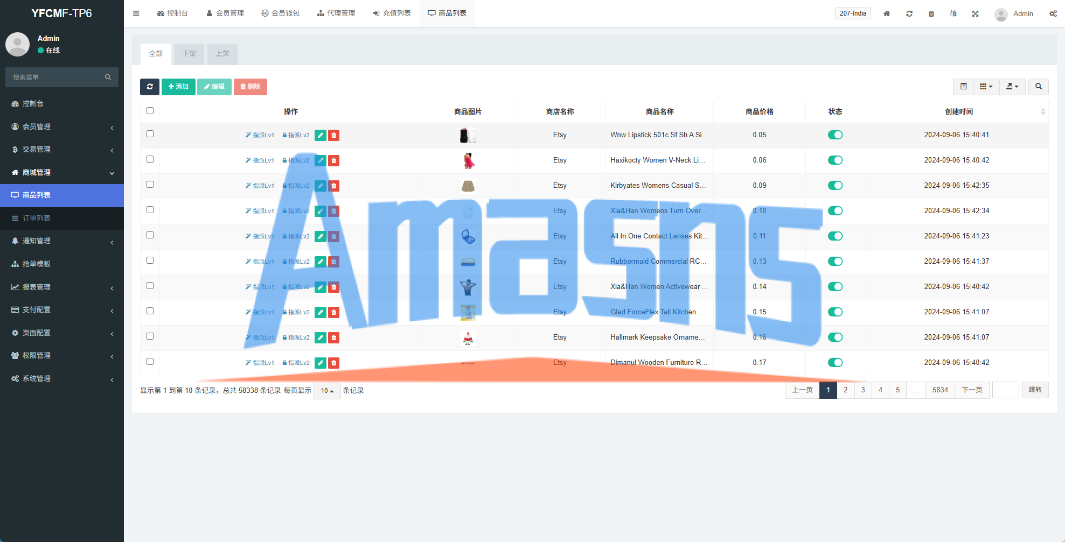
Task: Toggle status switch for Haxikocty Women V-Neck row
Action: pos(835,160)
